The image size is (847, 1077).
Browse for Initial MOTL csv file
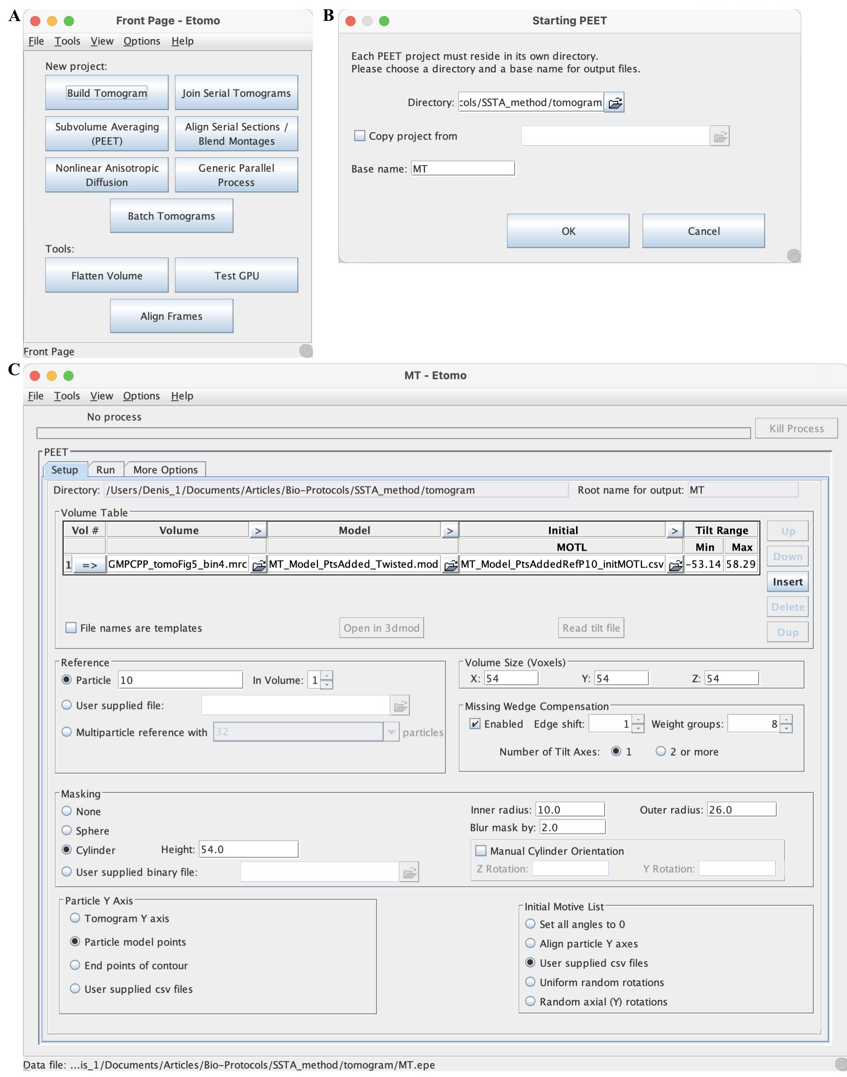click(675, 565)
